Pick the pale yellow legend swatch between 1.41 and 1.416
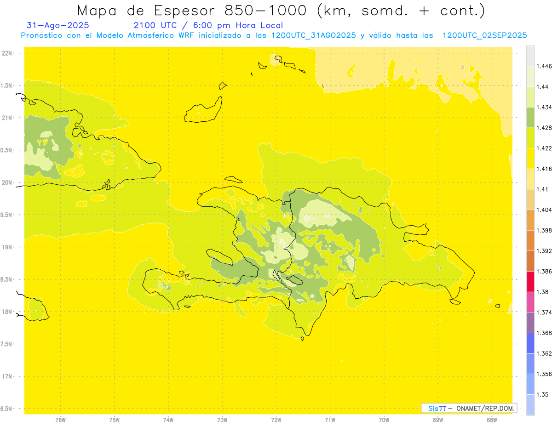The width and height of the screenshot is (552, 426). pyautogui.click(x=530, y=179)
